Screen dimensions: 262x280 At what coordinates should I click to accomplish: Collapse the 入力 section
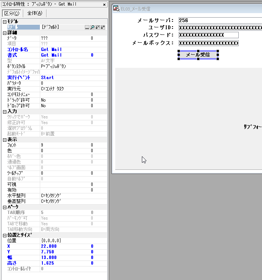tap(5, 111)
